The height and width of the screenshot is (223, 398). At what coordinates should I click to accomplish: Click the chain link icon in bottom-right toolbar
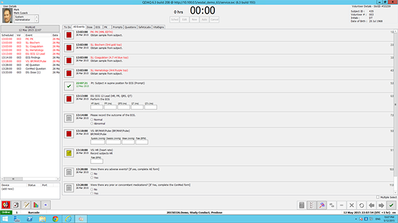click(x=332, y=205)
